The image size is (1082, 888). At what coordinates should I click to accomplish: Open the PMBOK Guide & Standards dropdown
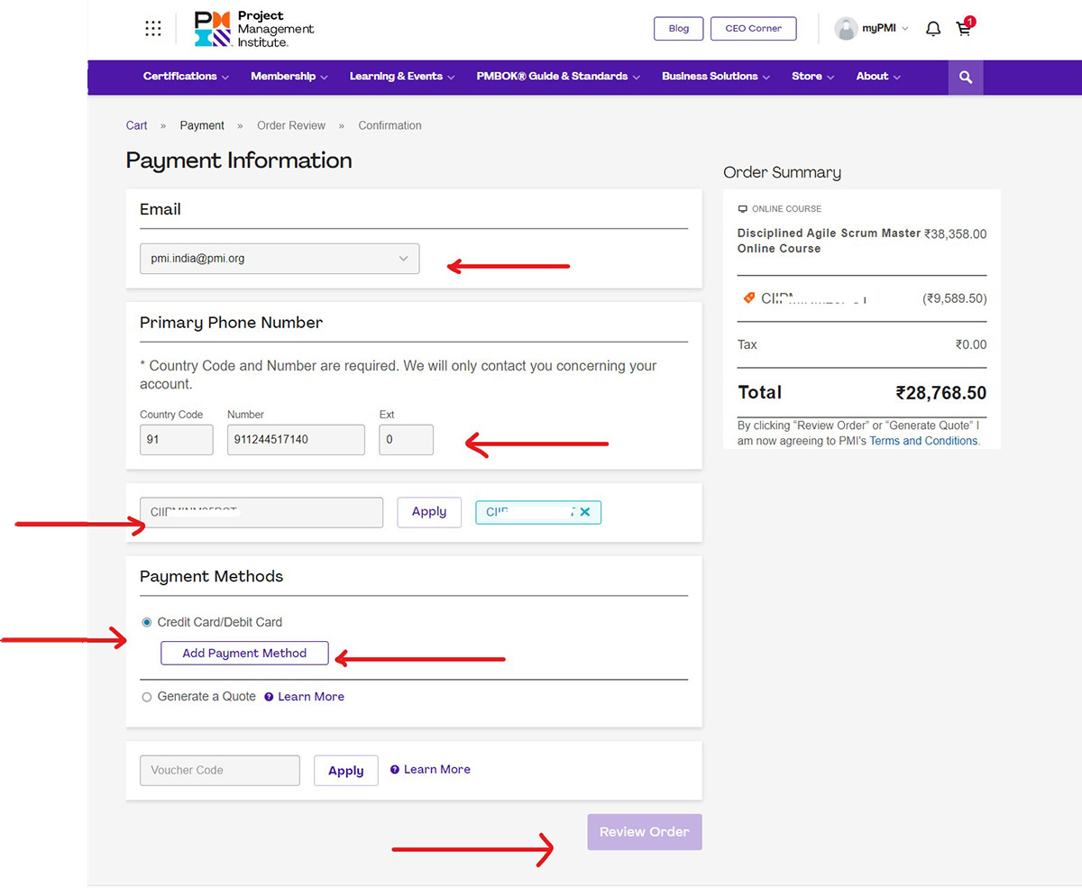click(558, 77)
